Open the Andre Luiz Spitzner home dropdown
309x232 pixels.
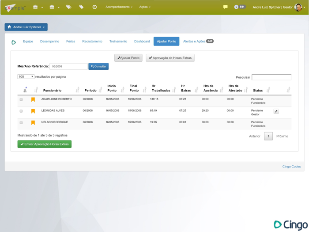click(x=26, y=27)
